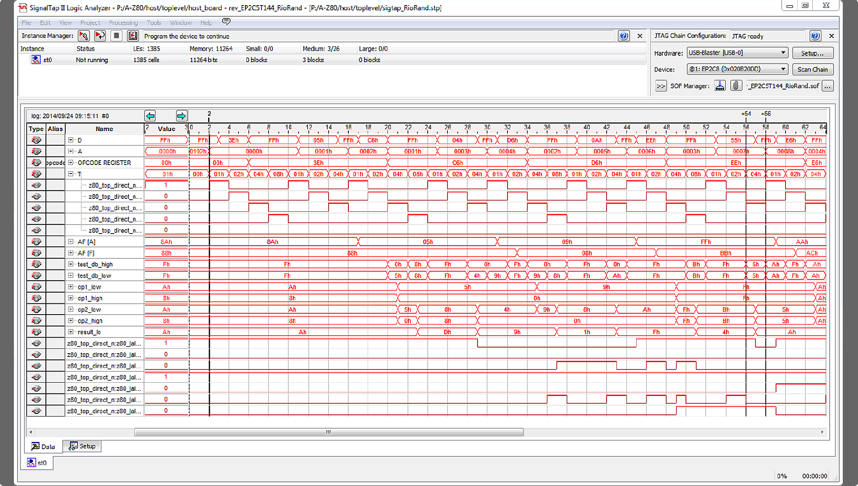The image size is (858, 486).
Task: Click the backward navigation arrow icon
Action: [x=150, y=115]
